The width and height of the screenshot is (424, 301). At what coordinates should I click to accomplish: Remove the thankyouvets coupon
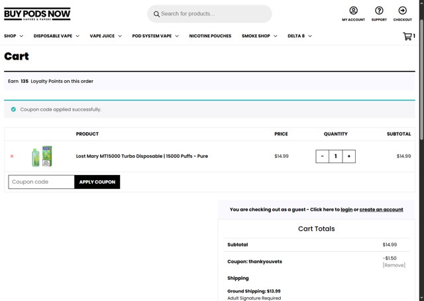[394, 265]
